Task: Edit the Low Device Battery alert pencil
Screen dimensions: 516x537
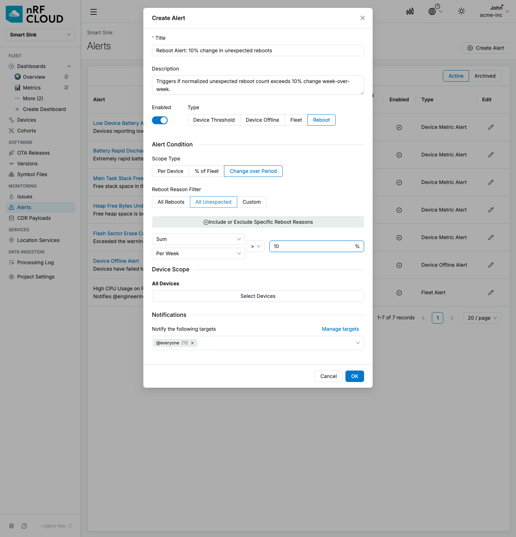Action: pyautogui.click(x=491, y=127)
